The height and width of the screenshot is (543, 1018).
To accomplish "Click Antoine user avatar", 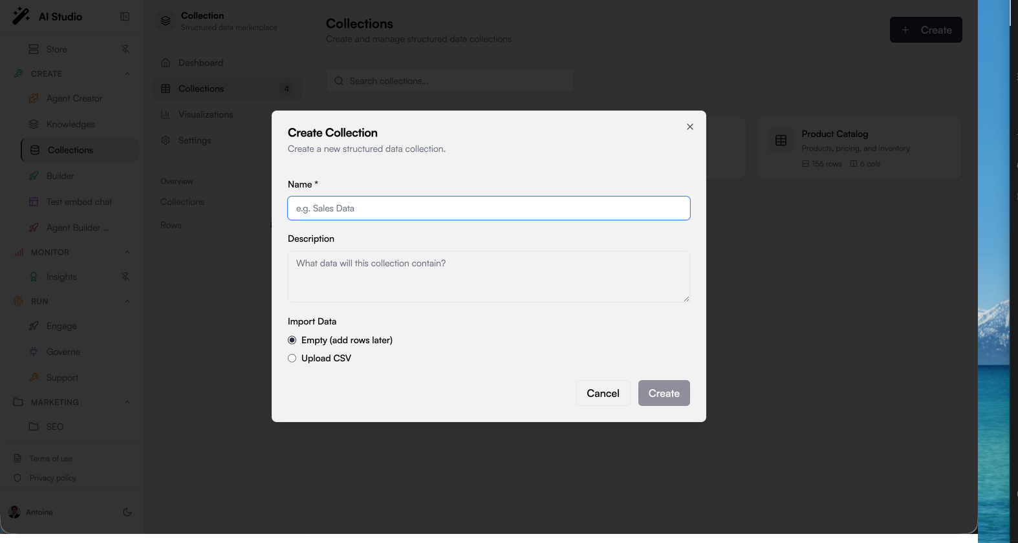I will coord(14,512).
